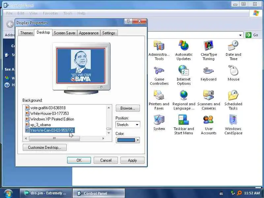Screen dimensions: 264x198
Task: Select Windows XP Pirated Edition background
Action: (50, 119)
